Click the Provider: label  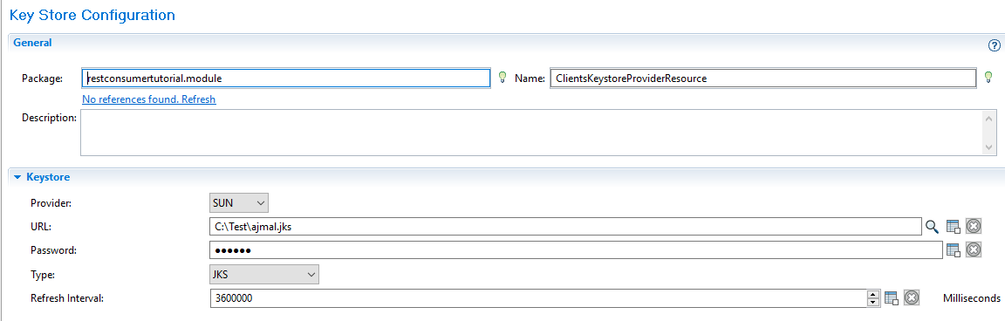point(51,203)
